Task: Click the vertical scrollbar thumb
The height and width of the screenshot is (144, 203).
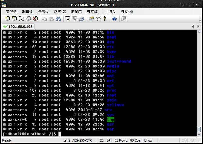Action: coord(199,129)
